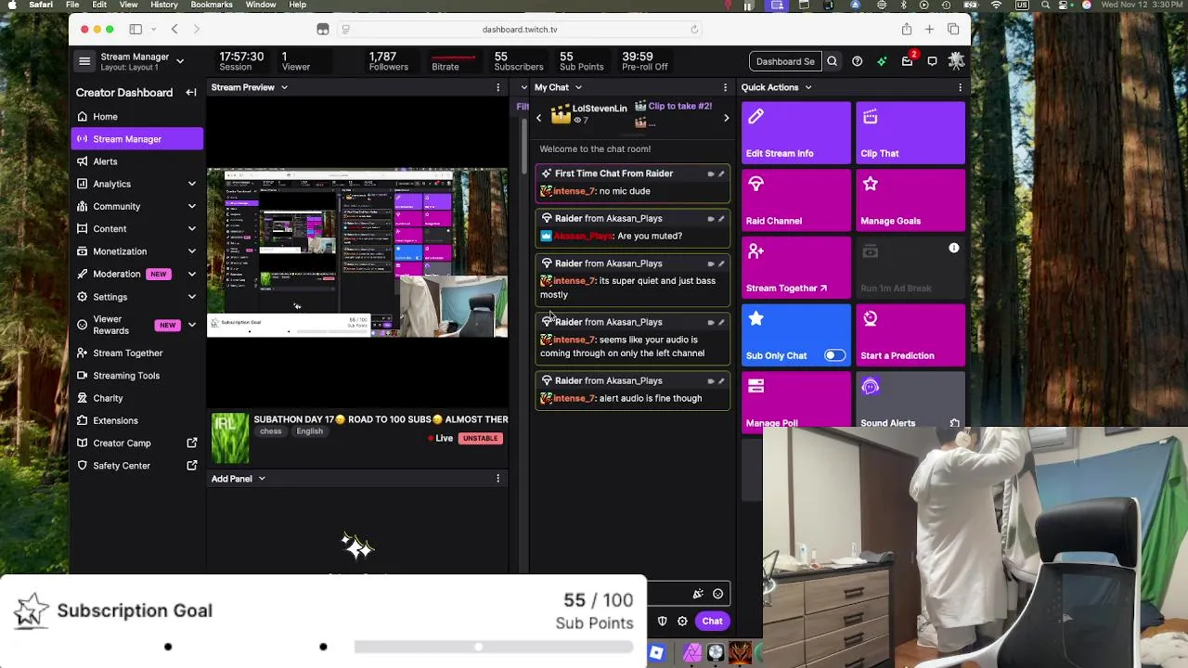
Task: Open the hamburger navigation menu
Action: click(84, 61)
